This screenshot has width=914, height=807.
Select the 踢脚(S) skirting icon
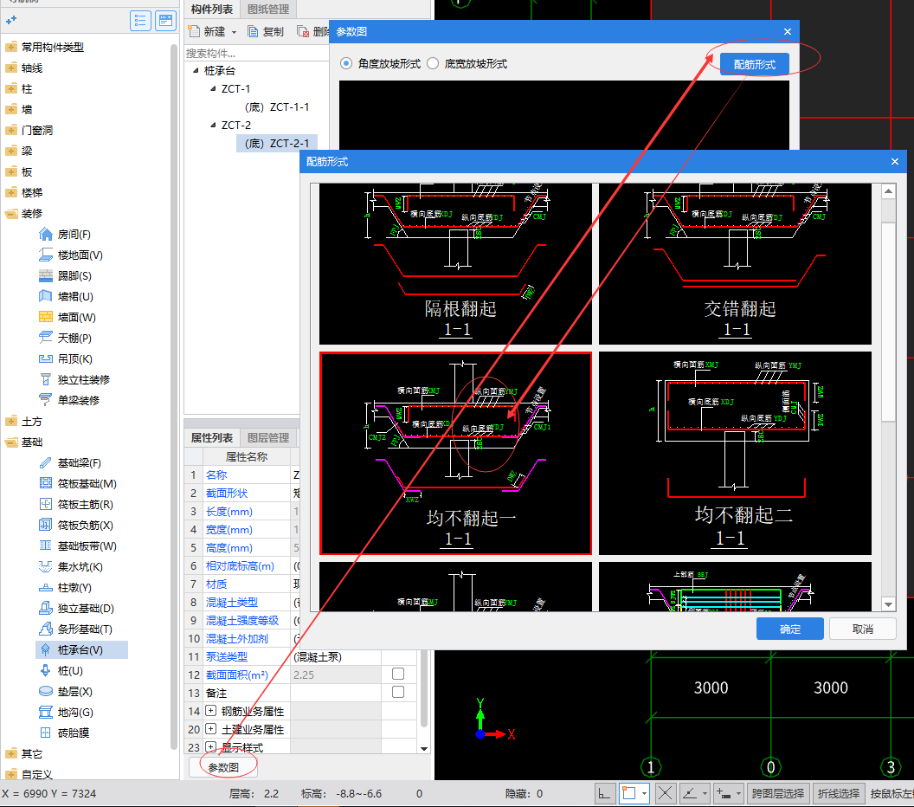(x=46, y=276)
